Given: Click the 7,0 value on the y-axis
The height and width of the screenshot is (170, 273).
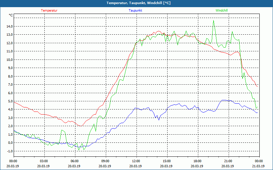Looking at the screenshot, I should point(10,85).
